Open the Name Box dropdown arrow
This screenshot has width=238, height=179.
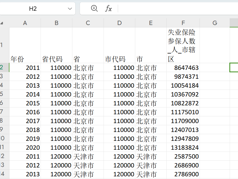tap(70, 9)
